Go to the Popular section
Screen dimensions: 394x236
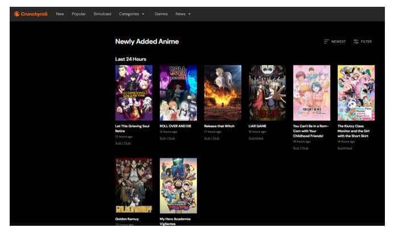click(x=79, y=14)
